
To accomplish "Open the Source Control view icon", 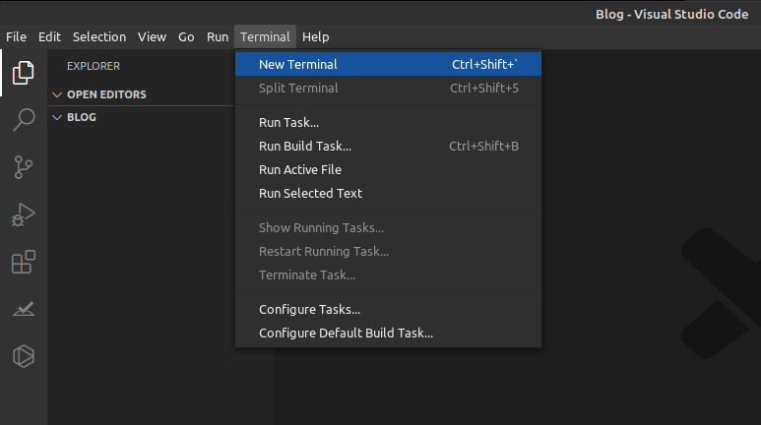I will pyautogui.click(x=24, y=167).
